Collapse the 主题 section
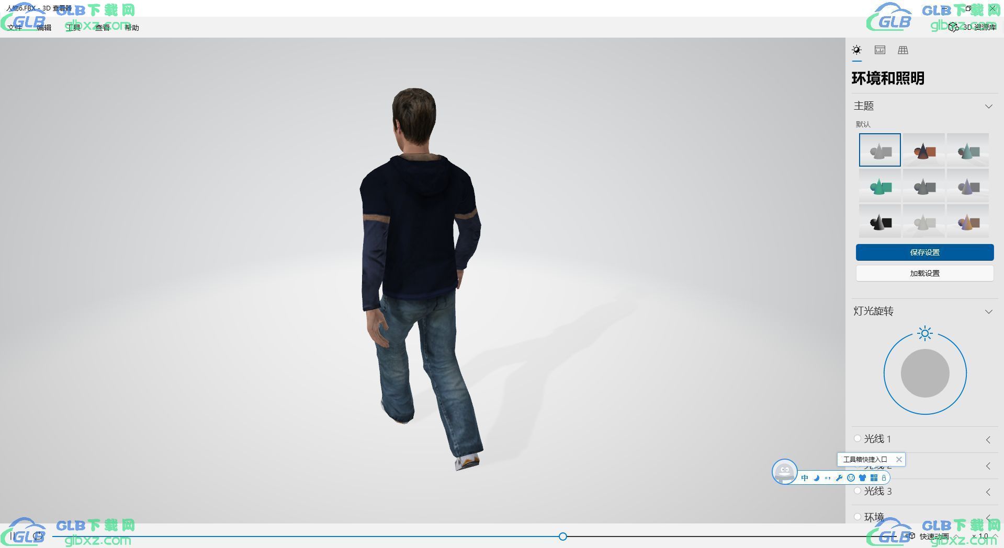1004x548 pixels. click(988, 107)
